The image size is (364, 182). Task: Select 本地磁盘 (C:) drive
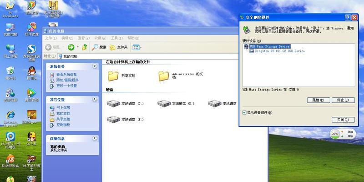pos(126,104)
